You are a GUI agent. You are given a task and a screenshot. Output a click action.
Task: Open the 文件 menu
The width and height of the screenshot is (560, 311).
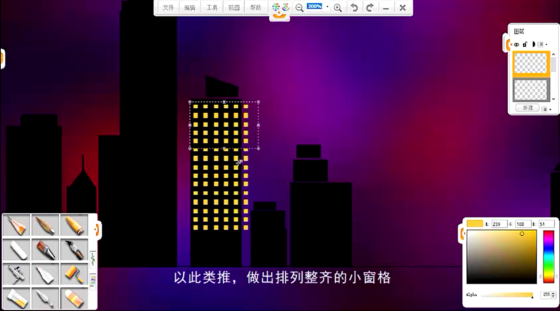pyautogui.click(x=168, y=8)
